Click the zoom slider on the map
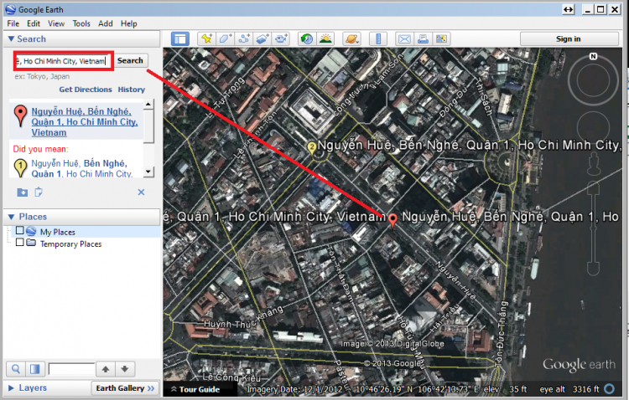Viewport: 629px width, 400px height. 593,228
